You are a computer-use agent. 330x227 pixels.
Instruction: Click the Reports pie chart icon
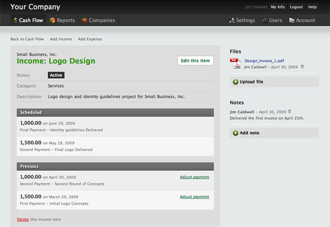[52, 20]
